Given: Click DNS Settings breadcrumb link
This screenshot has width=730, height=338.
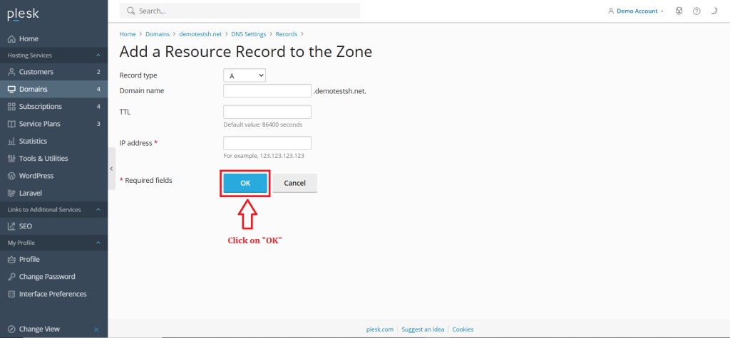Looking at the screenshot, I should (249, 34).
